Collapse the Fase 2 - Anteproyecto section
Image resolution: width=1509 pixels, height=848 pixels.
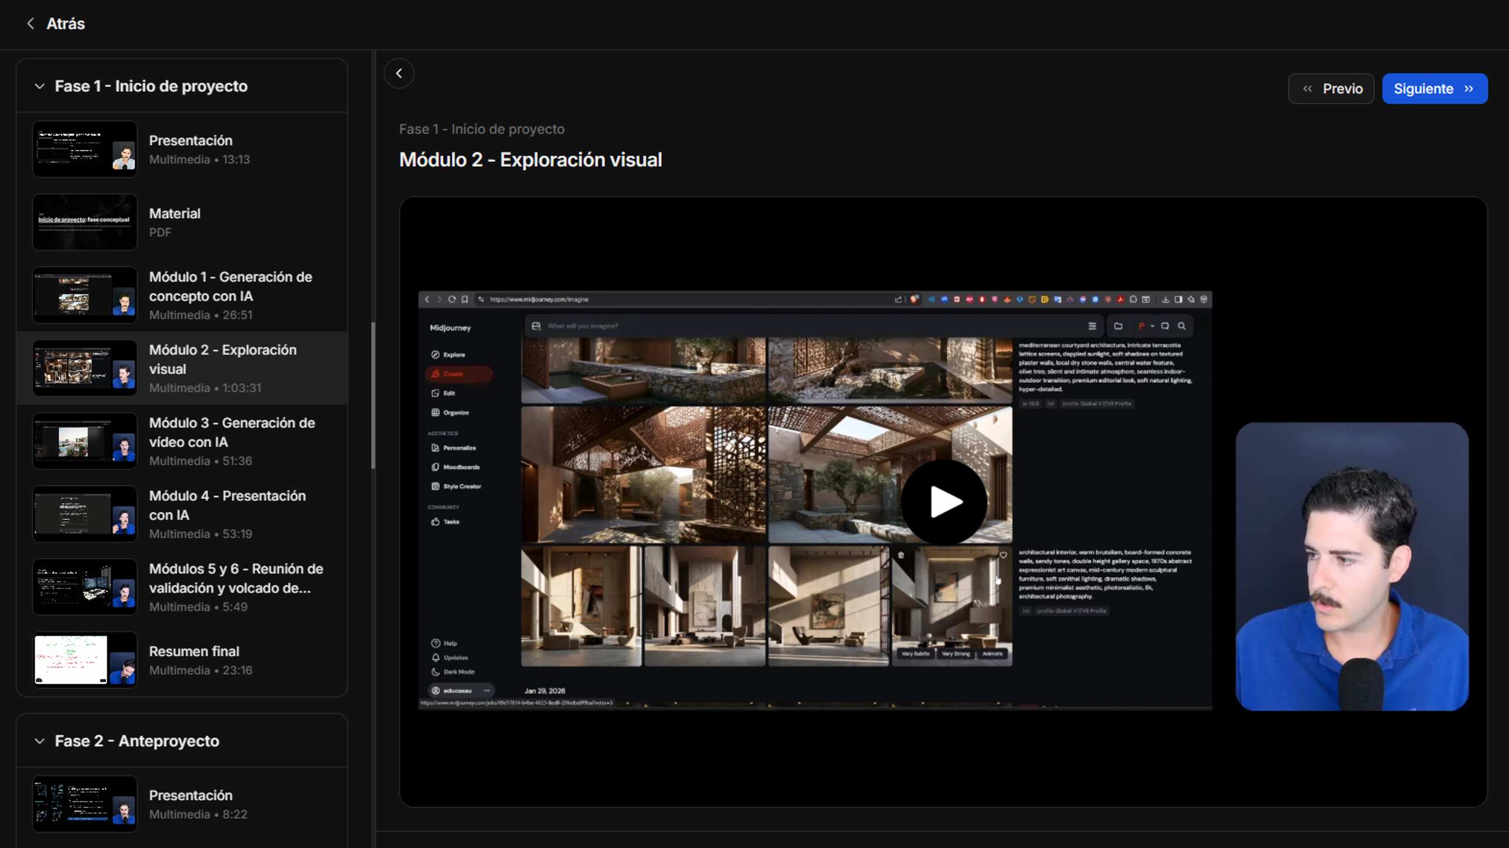pos(39,741)
